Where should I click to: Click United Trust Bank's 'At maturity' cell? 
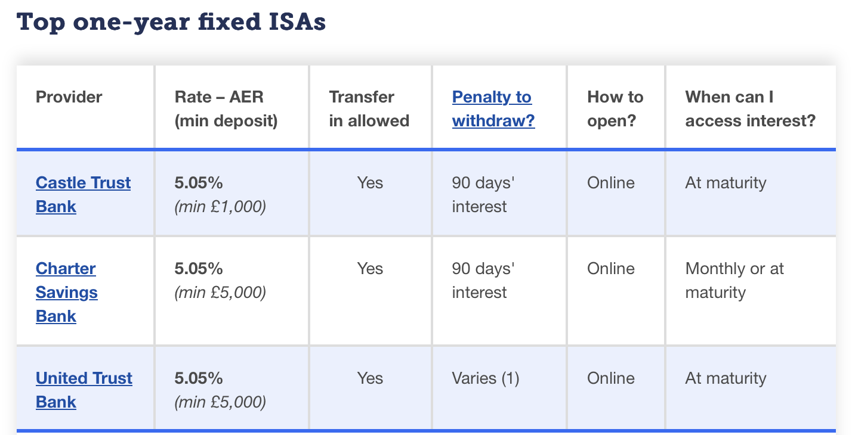pyautogui.click(x=726, y=378)
